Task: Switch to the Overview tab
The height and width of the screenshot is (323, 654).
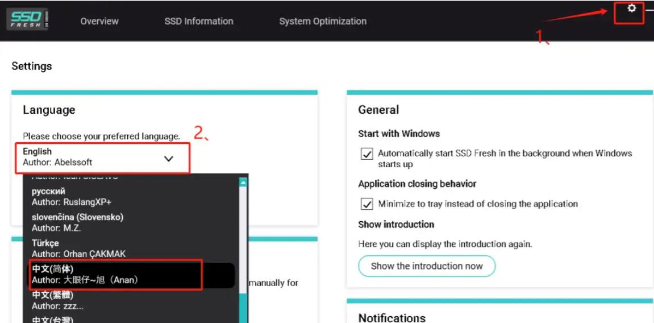Action: (x=99, y=21)
